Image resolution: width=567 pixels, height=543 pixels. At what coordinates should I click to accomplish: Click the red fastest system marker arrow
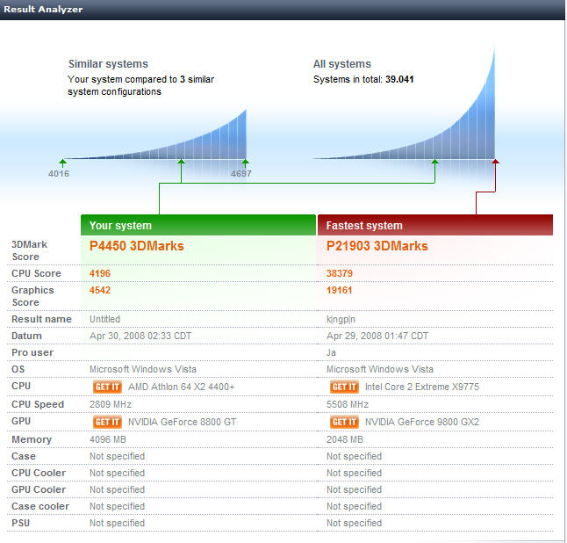(x=495, y=163)
